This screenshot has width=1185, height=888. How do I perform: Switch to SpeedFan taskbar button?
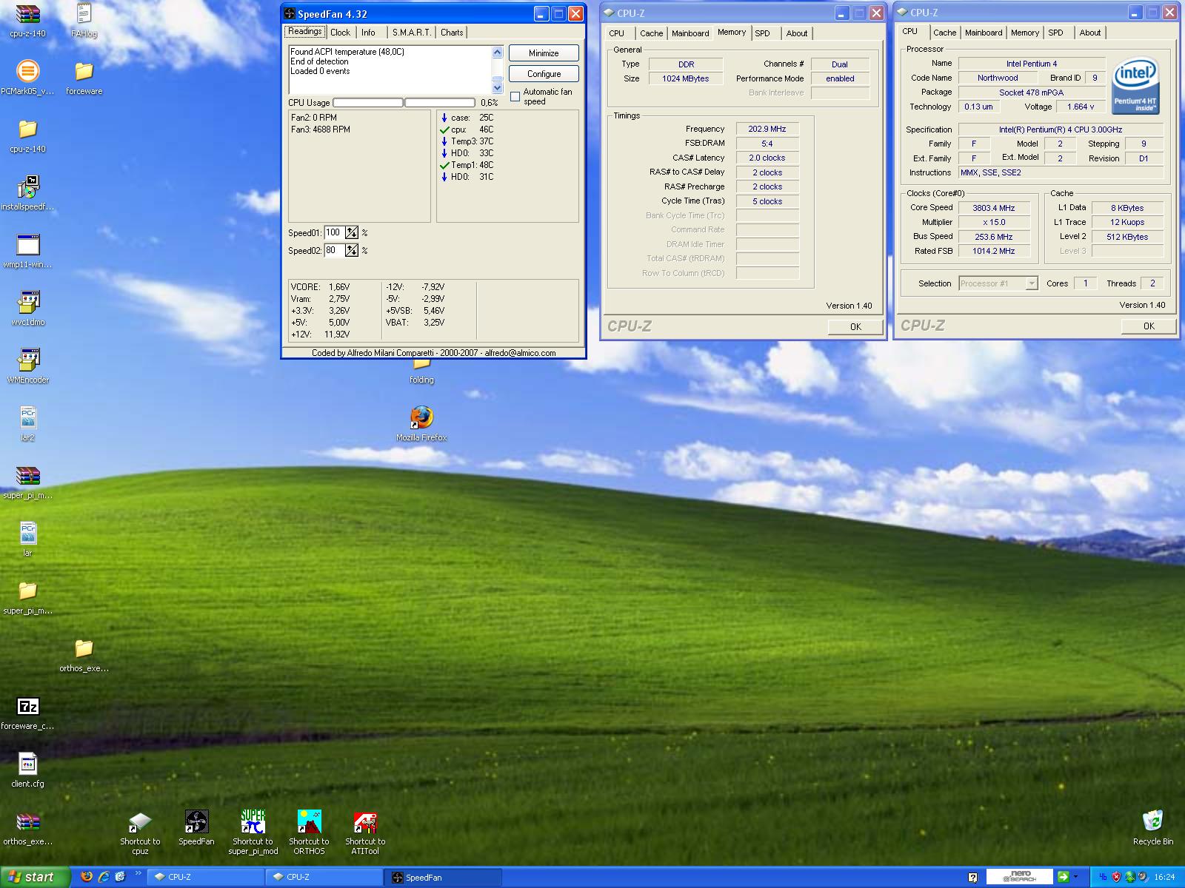(443, 878)
